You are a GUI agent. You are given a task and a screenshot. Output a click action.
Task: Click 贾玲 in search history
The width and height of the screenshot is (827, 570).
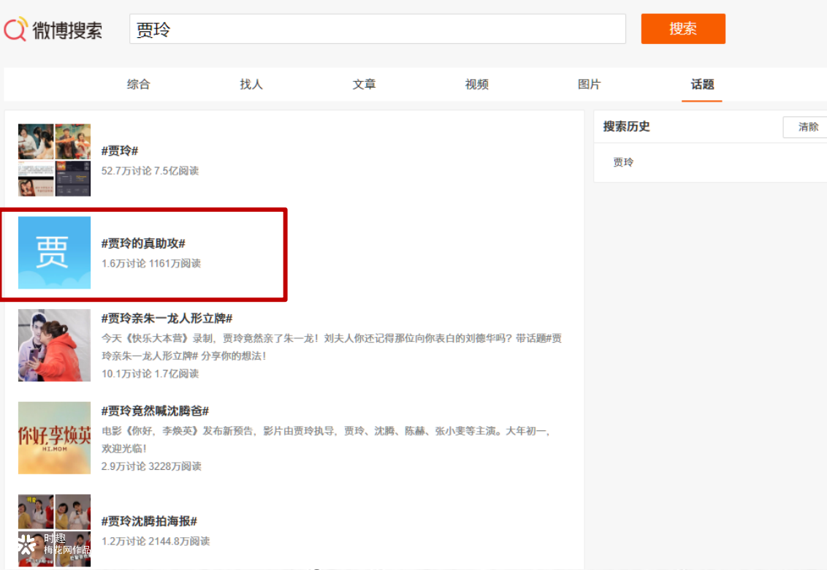tap(623, 162)
